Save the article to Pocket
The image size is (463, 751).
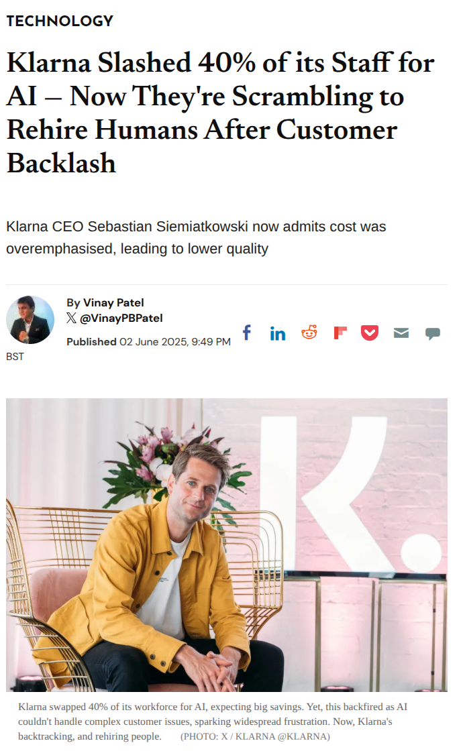(370, 333)
